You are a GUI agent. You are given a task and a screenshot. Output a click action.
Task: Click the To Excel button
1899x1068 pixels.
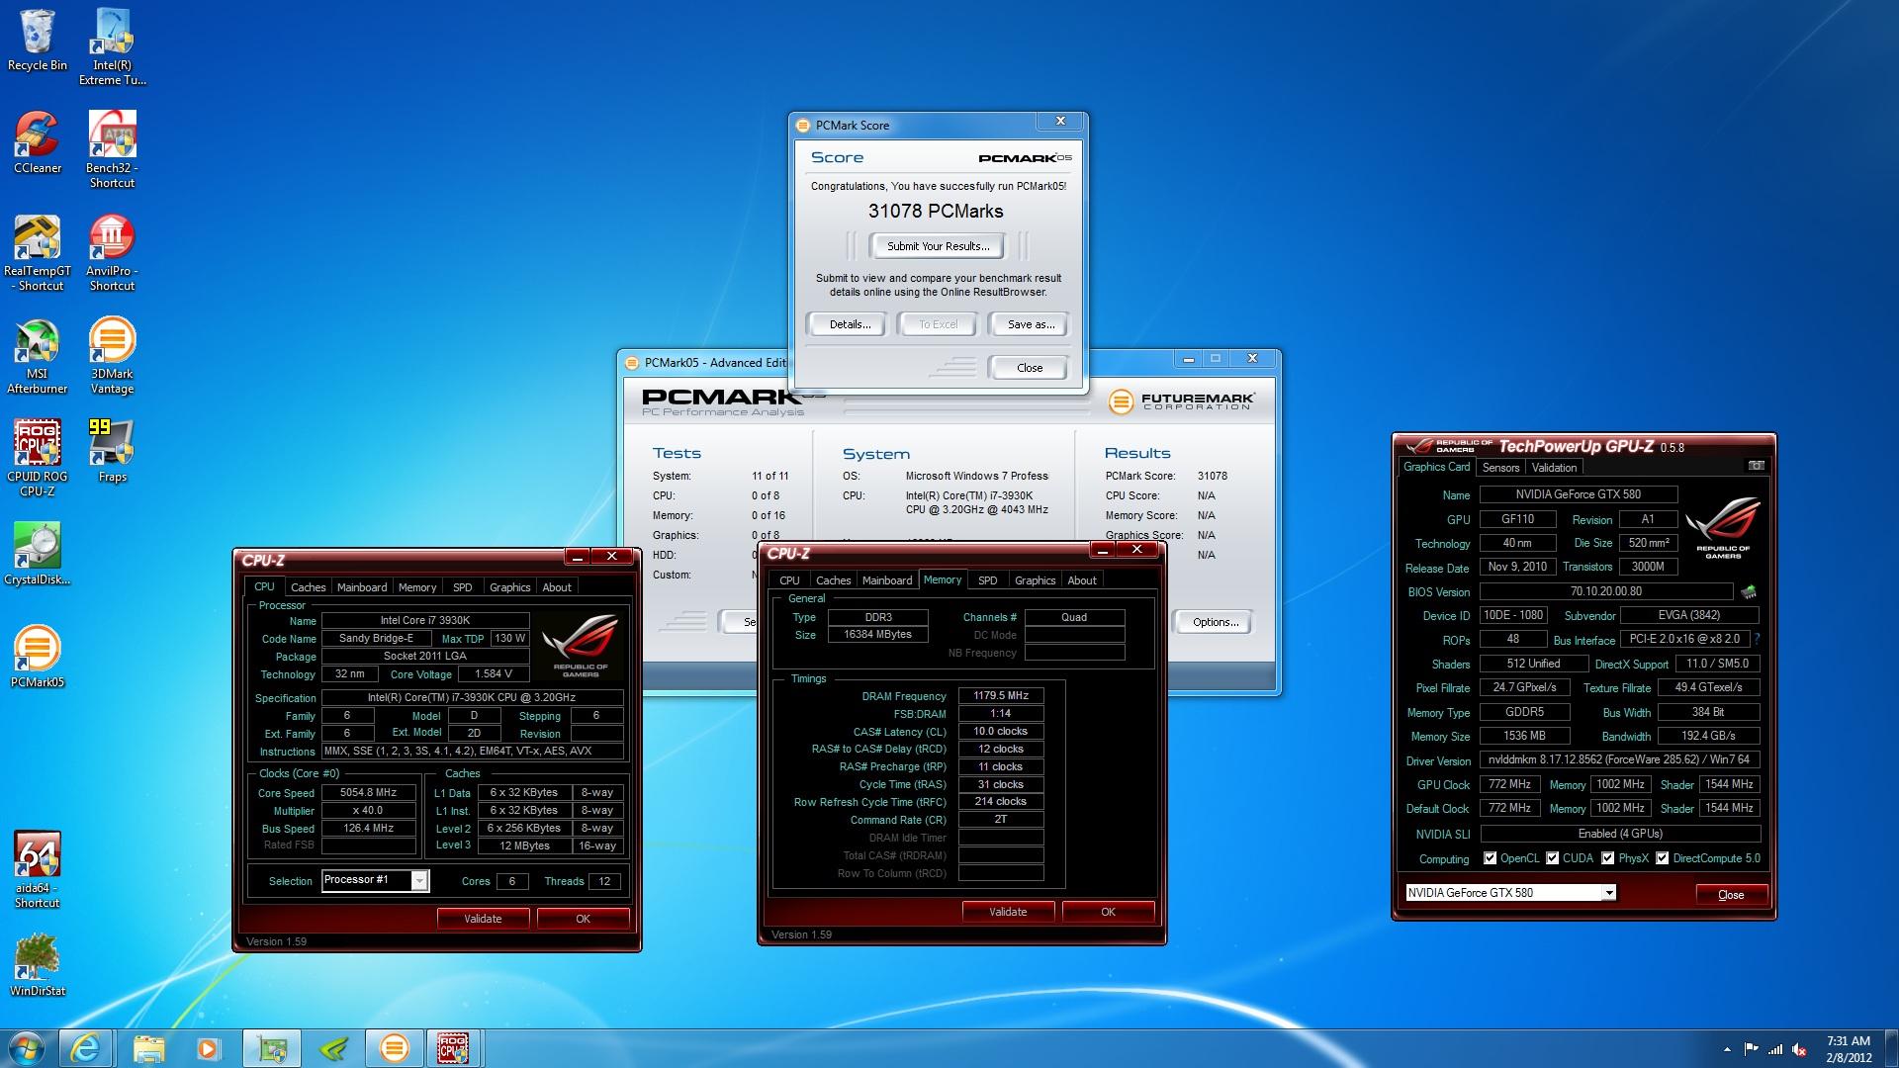(938, 324)
